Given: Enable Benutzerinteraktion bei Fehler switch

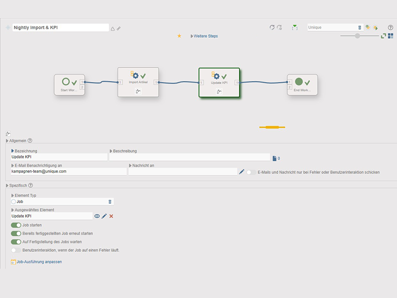Looking at the screenshot, I should [16, 250].
